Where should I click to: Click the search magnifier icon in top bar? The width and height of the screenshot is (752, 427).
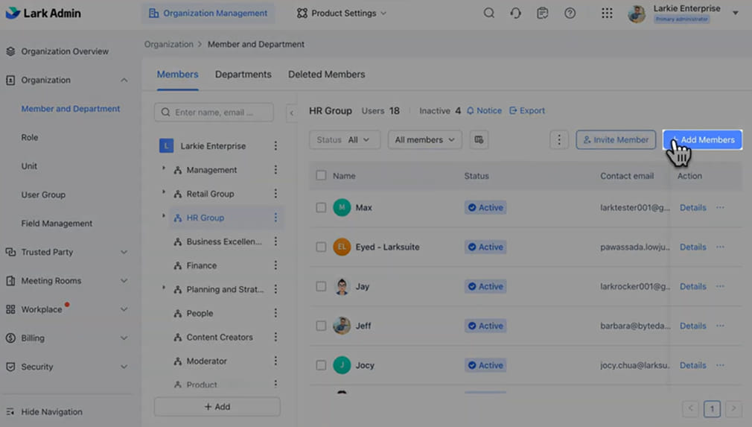488,13
